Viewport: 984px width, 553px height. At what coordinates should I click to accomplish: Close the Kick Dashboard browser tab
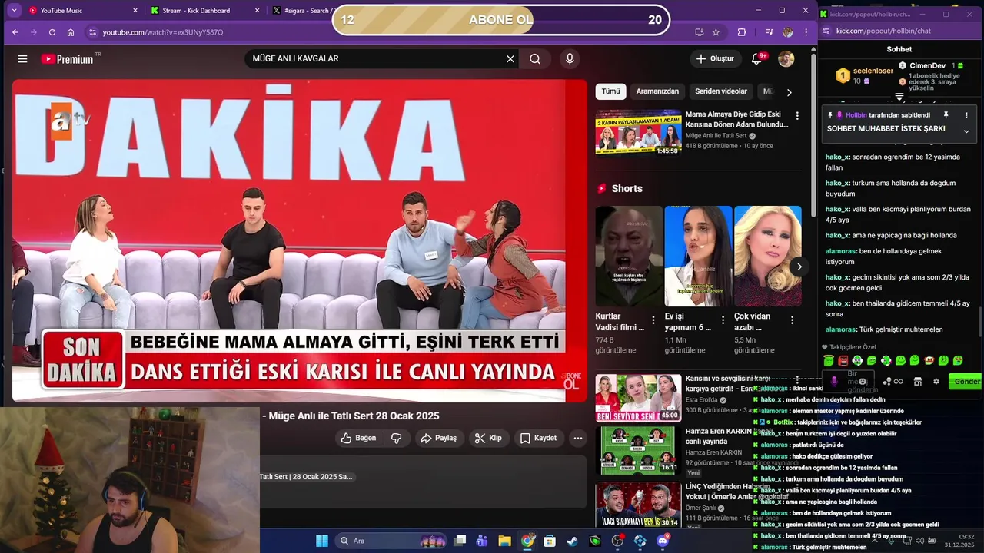click(258, 11)
